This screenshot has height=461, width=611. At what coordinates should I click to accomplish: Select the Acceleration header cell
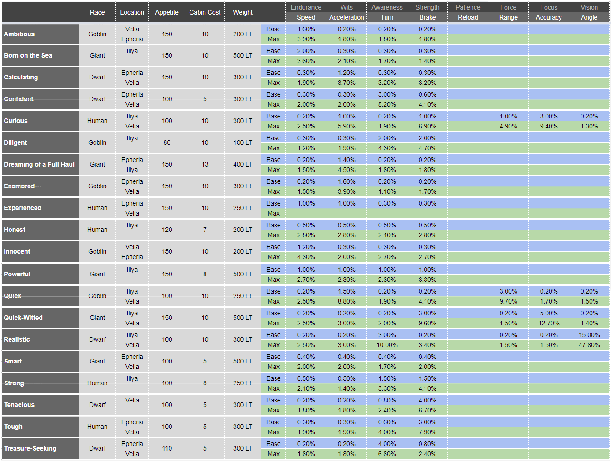[x=346, y=17]
